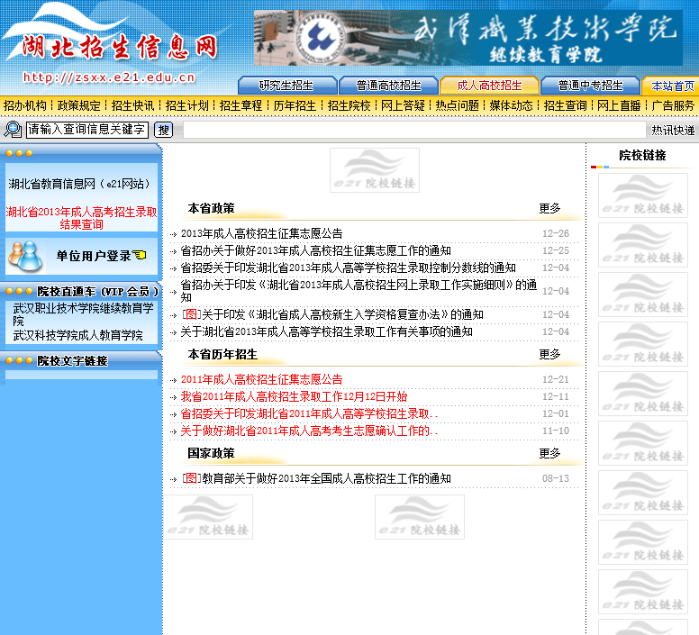Image resolution: width=699 pixels, height=635 pixels.
Task: Click 更多 next to 本省历年招生
Action: pyautogui.click(x=549, y=354)
